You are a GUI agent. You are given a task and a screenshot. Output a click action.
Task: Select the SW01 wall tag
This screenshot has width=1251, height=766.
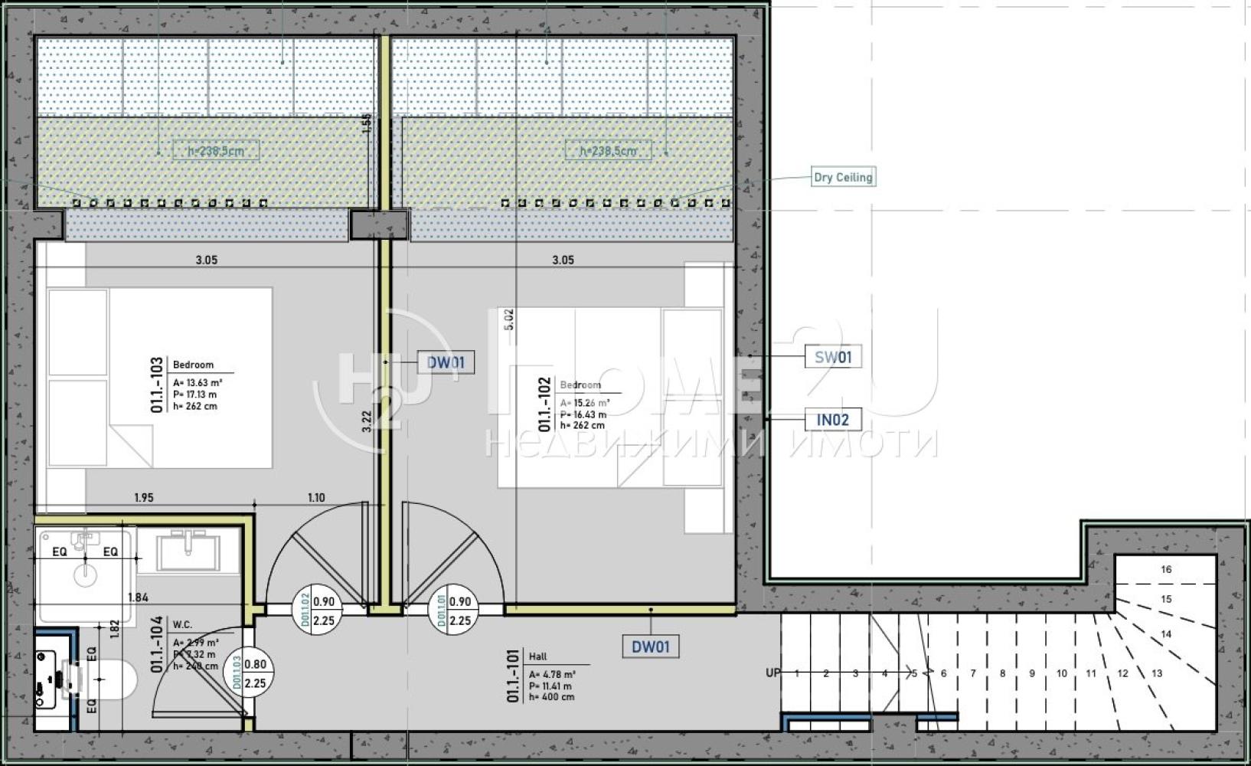pyautogui.click(x=832, y=357)
